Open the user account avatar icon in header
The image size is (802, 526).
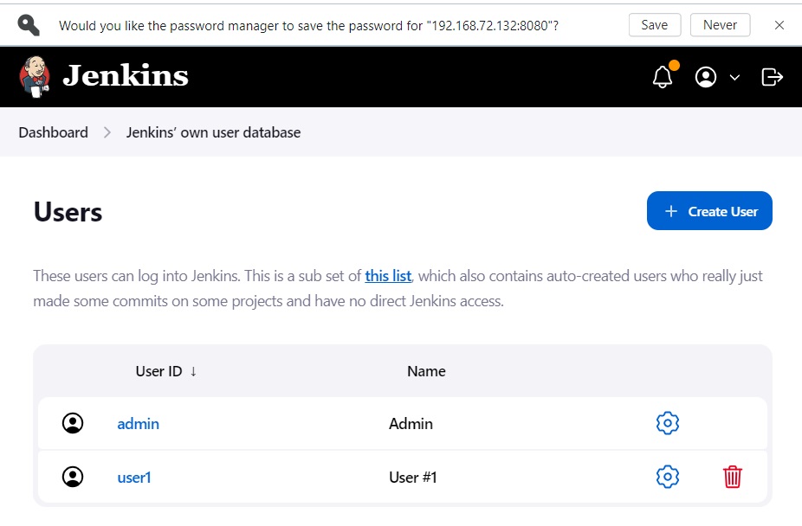[x=706, y=77]
